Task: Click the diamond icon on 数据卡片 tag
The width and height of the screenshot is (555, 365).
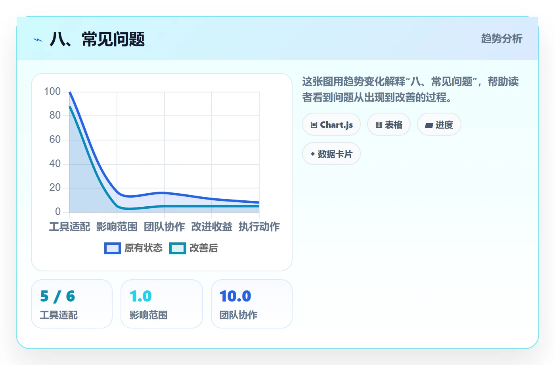Action: tap(313, 154)
